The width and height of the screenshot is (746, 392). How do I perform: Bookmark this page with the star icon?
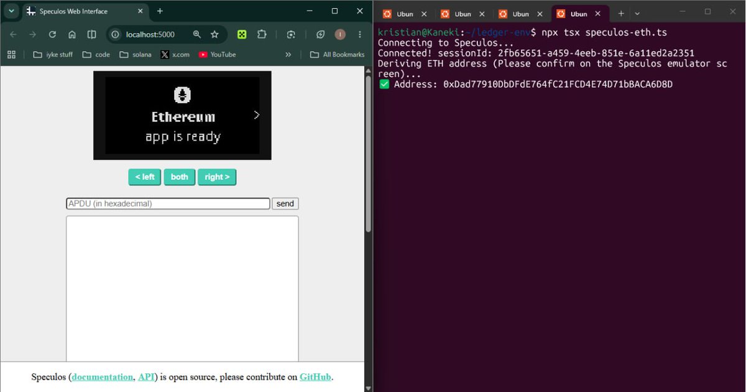point(214,35)
